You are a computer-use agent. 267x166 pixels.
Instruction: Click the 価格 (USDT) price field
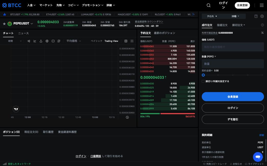tap(233, 47)
